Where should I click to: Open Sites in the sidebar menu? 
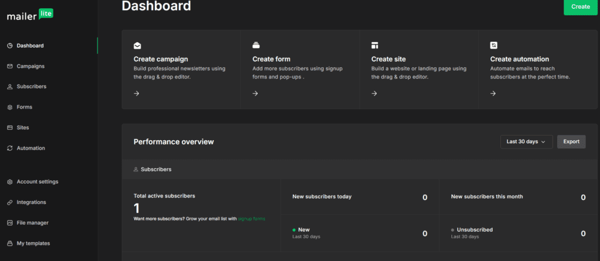point(23,128)
